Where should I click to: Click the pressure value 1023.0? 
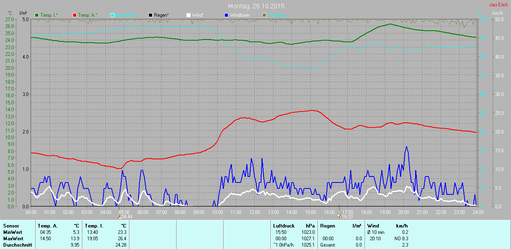click(308, 232)
